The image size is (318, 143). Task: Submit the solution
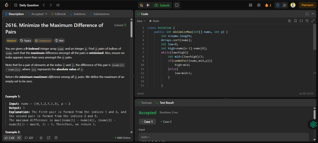click(162, 5)
